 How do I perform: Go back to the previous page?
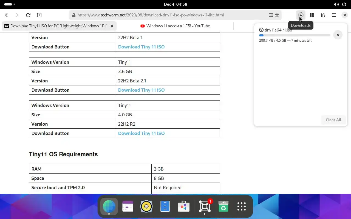[x=7, y=15]
